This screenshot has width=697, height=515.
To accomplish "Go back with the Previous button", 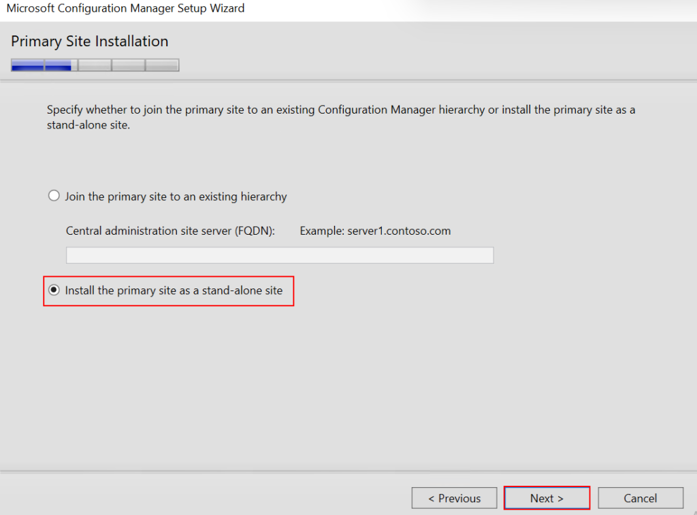I will tap(454, 498).
